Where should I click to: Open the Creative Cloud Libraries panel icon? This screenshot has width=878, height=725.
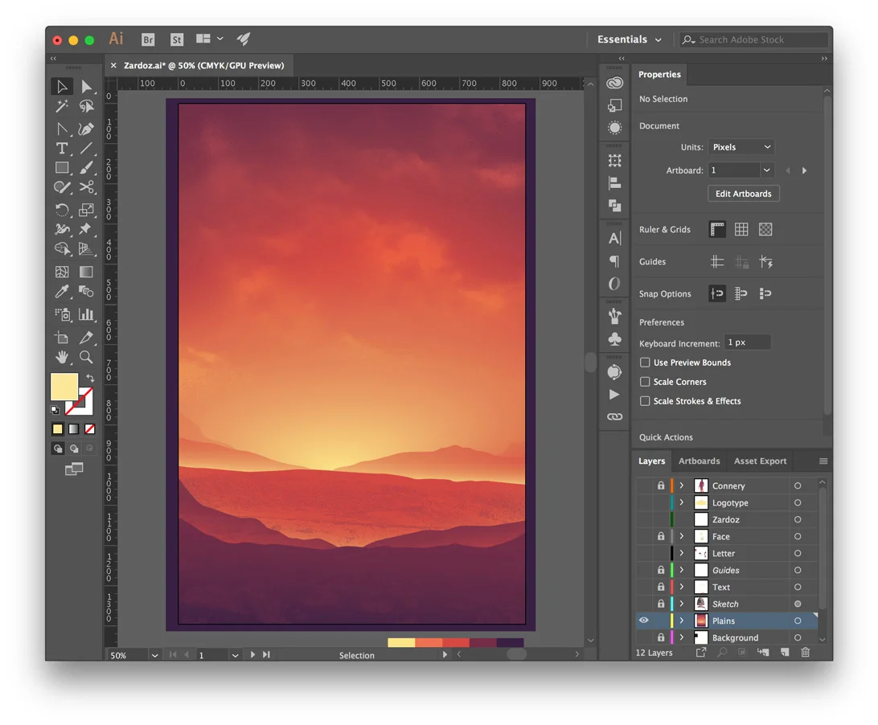click(x=615, y=83)
